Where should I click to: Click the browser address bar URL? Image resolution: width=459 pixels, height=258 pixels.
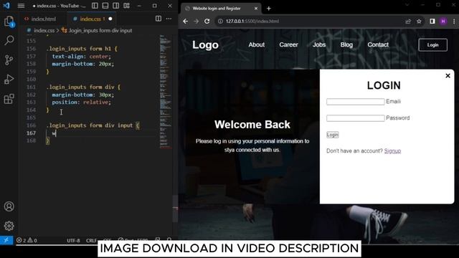coord(252,21)
